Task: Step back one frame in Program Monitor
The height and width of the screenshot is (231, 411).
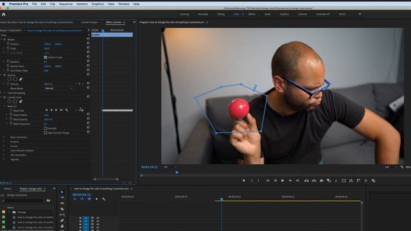Action: pos(275,180)
